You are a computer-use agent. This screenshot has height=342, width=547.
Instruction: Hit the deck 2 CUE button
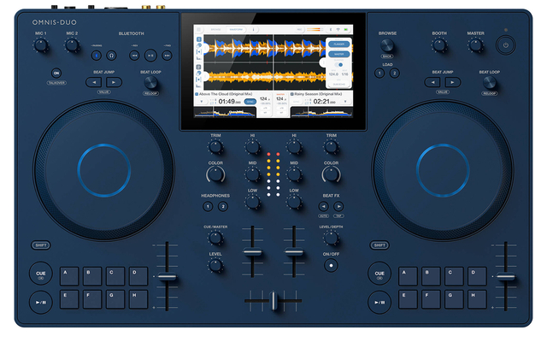coord(379,274)
